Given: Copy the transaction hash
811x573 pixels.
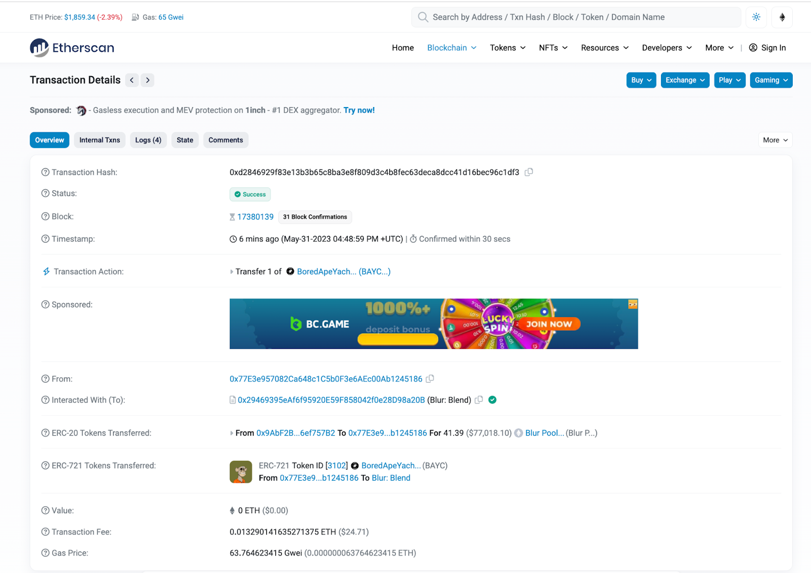Looking at the screenshot, I should 529,172.
